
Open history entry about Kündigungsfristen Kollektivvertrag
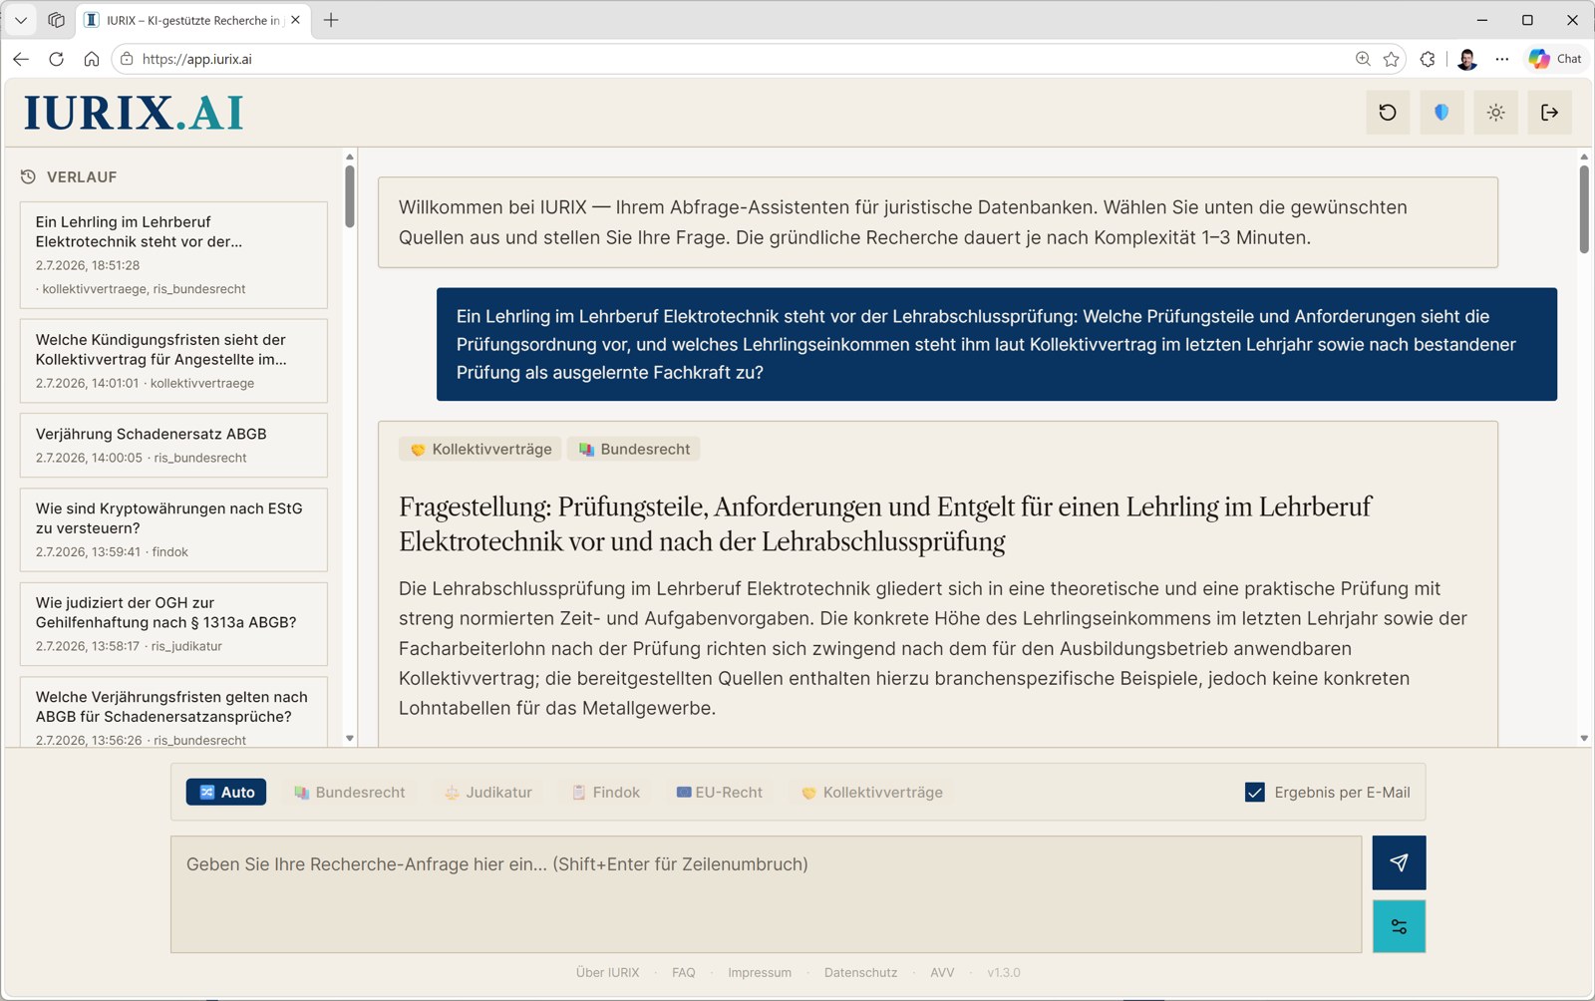coord(173,361)
